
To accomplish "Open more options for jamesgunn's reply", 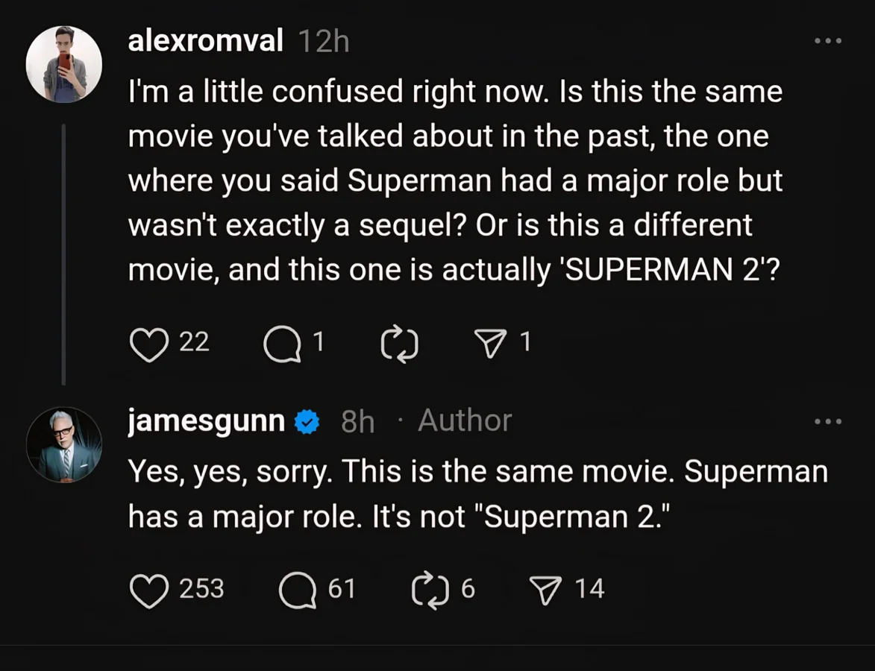I will point(828,422).
